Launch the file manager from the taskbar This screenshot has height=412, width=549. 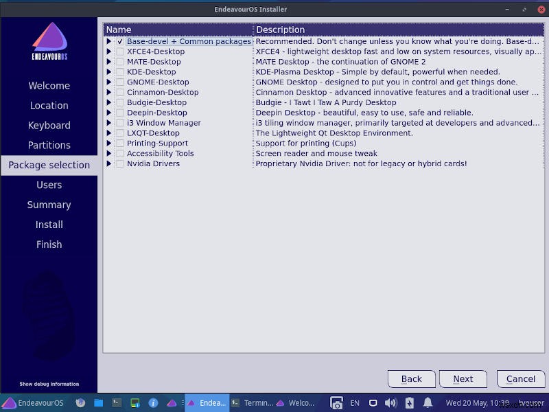coord(98,403)
